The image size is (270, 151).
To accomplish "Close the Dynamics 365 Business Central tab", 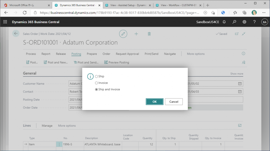I will pyautogui.click(x=99, y=5).
